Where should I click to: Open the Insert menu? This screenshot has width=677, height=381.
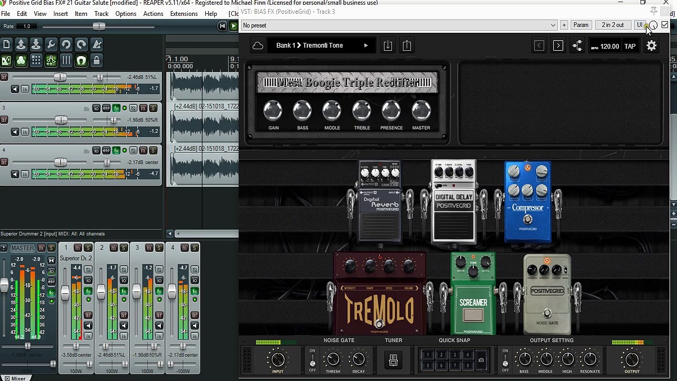(60, 14)
